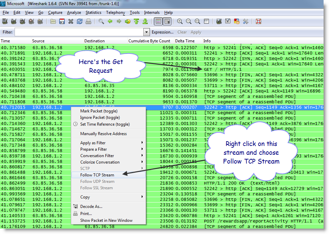
Task: Toggle packet list colorization button
Action: (x=158, y=21)
